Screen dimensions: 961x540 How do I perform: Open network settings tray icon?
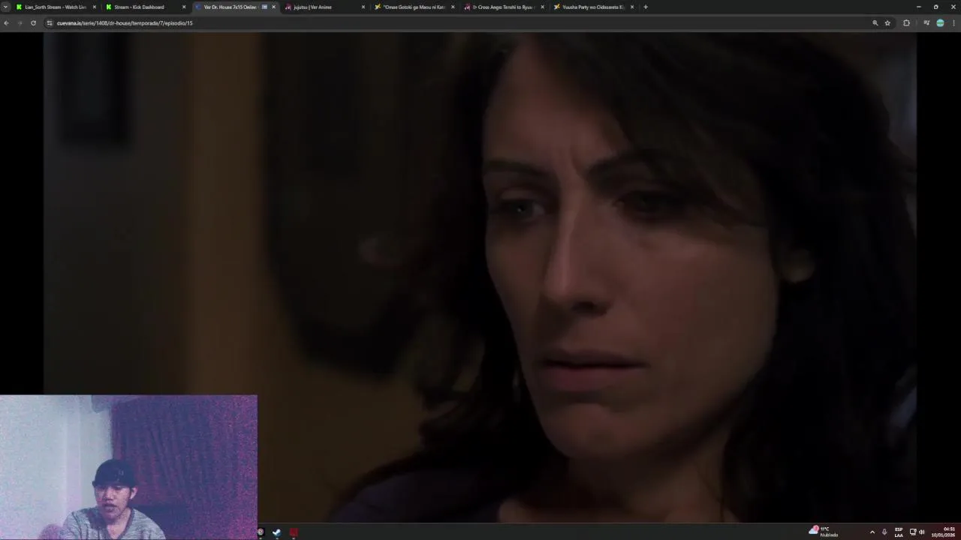point(913,532)
